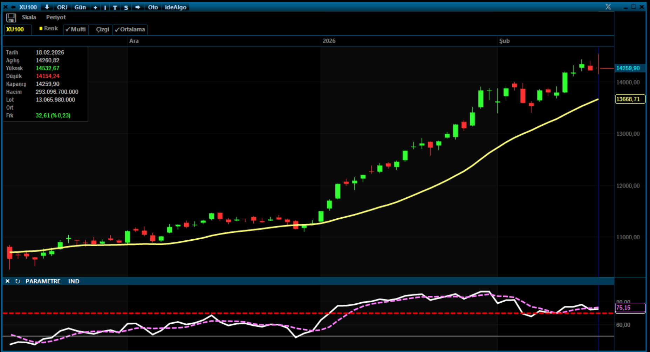Screen dimensions: 650x352
Task: Select the T text tool in toolbar
Action: tap(115, 7)
